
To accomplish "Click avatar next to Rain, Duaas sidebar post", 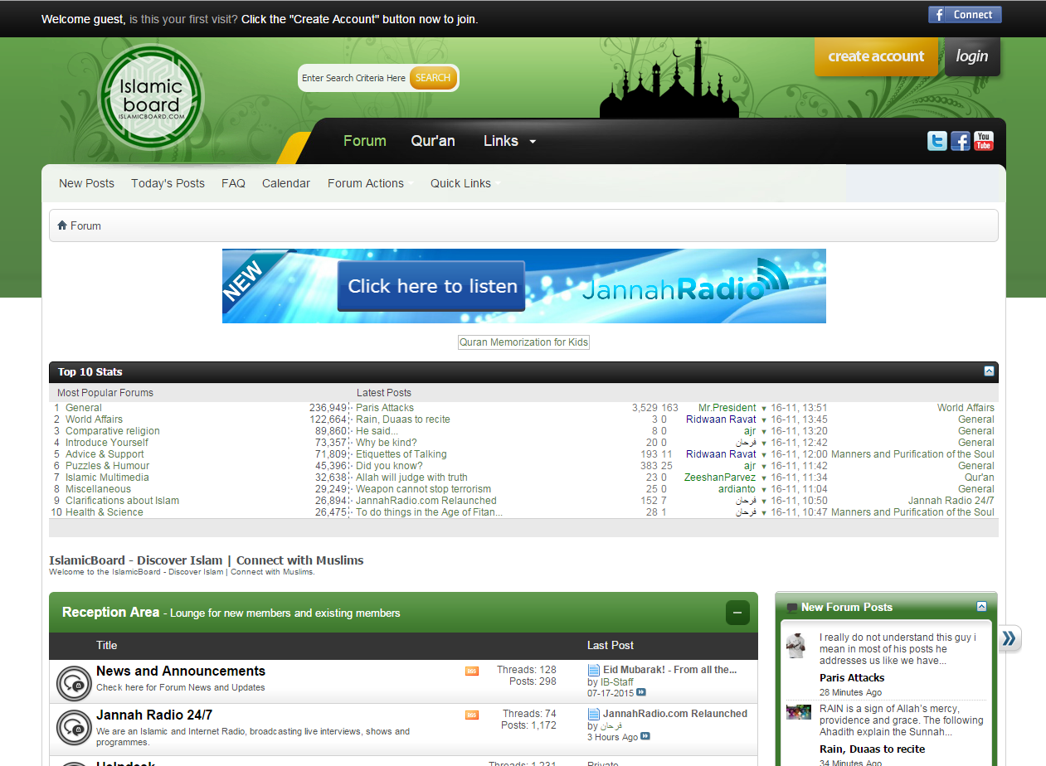I will coord(799,712).
